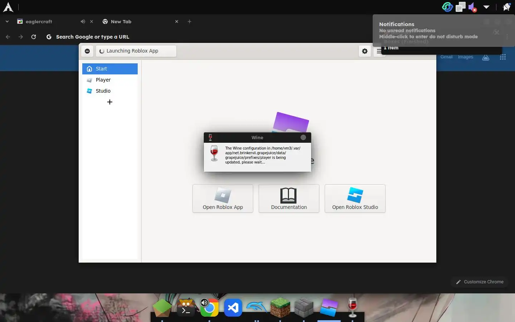Click the Wine glass icon in Wine title bar

tap(210, 137)
